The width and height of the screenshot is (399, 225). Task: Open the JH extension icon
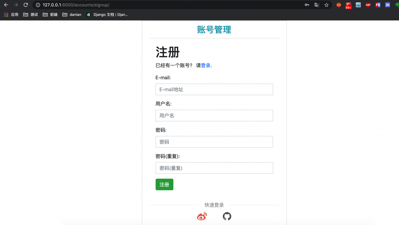(387, 5)
